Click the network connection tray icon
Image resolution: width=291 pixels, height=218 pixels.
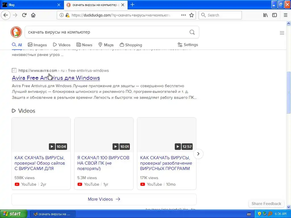pyautogui.click(x=265, y=214)
